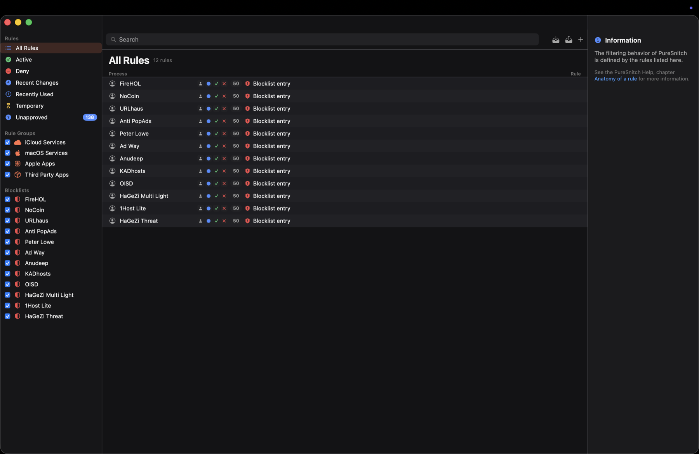
Task: Click the green checkmark icon in URLhaus rule row
Action: (216, 109)
